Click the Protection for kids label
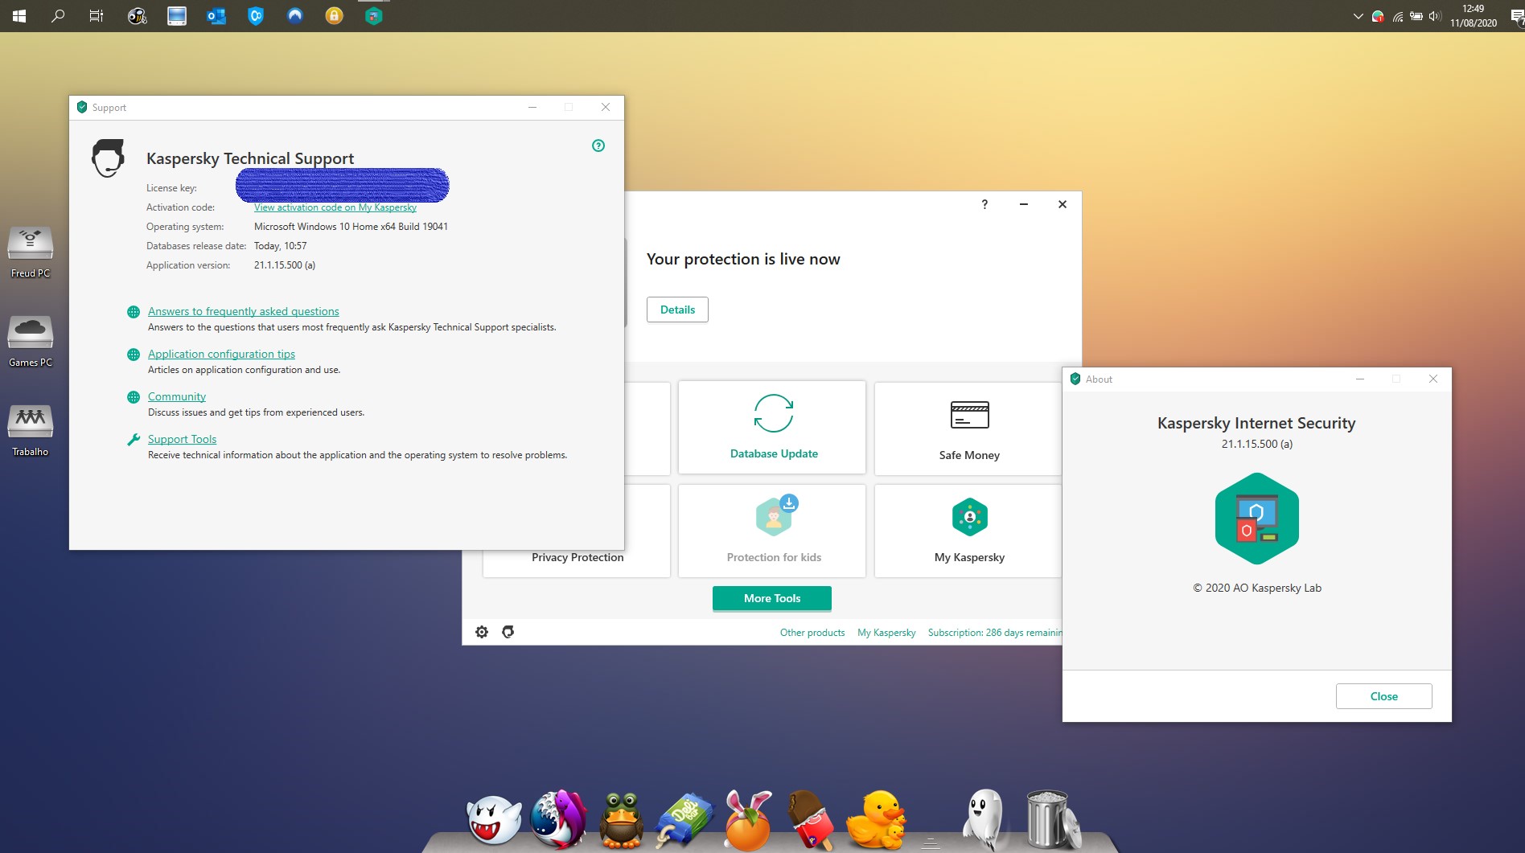1525x853 pixels. pos(774,557)
